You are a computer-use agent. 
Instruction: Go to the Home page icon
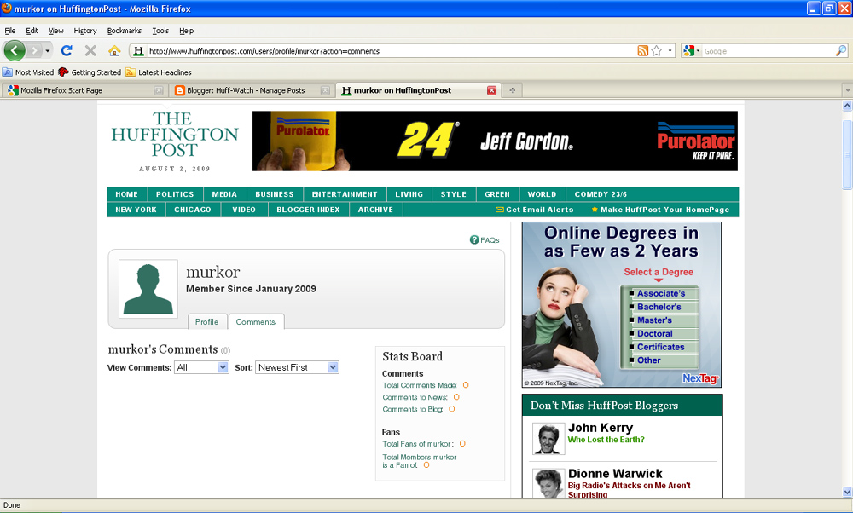coord(114,50)
